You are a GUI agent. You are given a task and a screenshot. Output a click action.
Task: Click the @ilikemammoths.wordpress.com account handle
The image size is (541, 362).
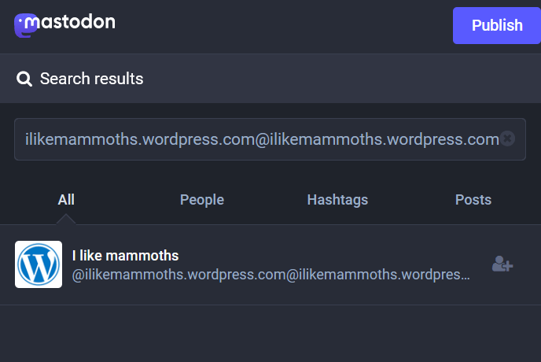tap(271, 275)
